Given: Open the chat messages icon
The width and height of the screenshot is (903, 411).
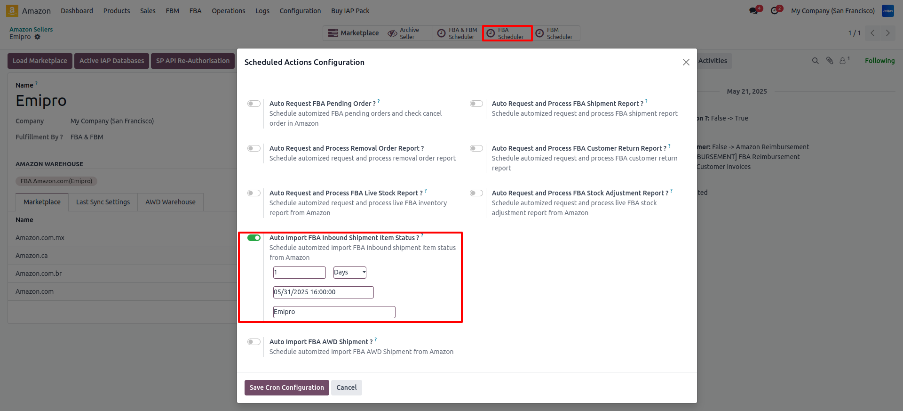Looking at the screenshot, I should tap(754, 11).
